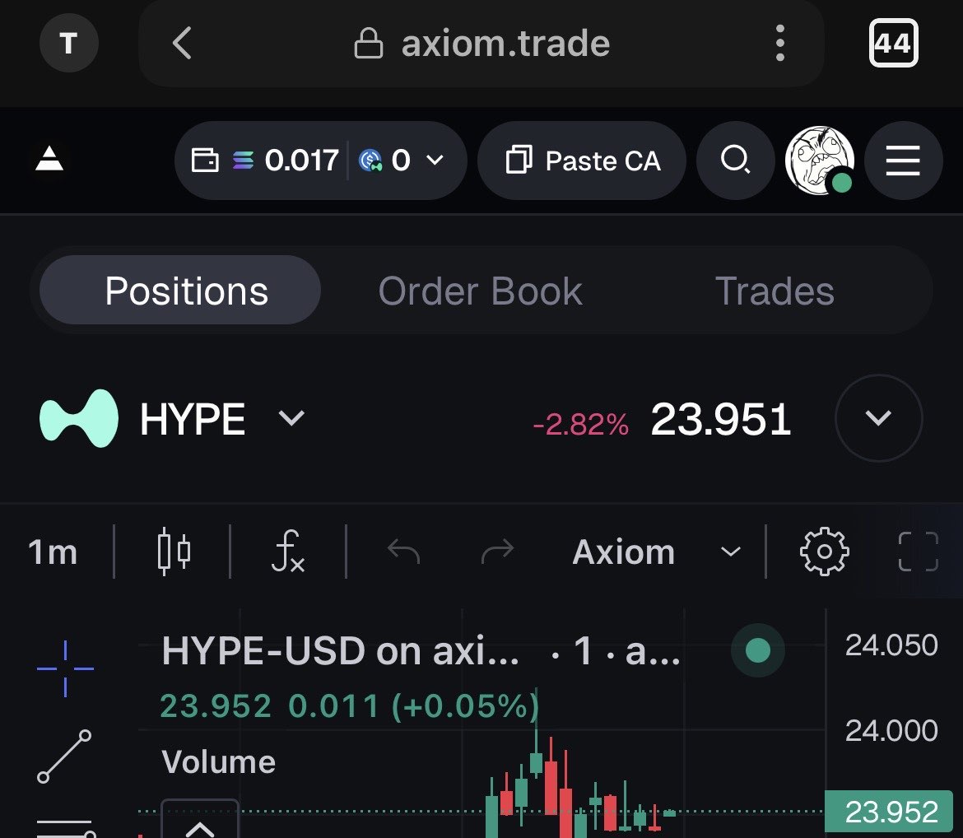
Task: Toggle the hamburger menu
Action: 903,161
